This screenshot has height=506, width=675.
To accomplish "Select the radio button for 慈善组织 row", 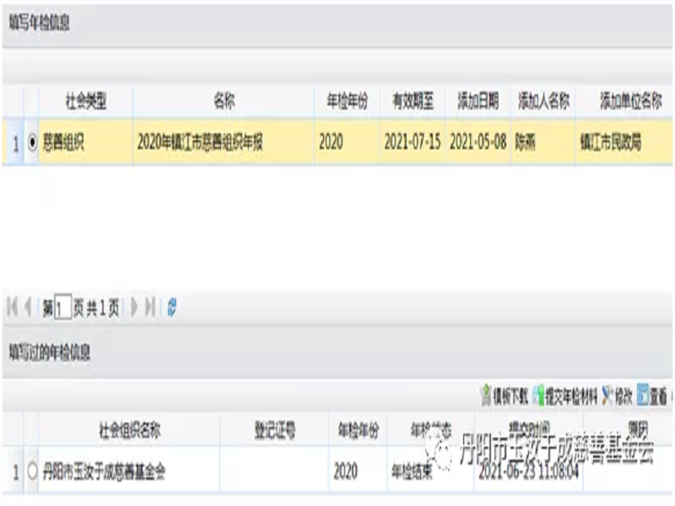I will (32, 142).
